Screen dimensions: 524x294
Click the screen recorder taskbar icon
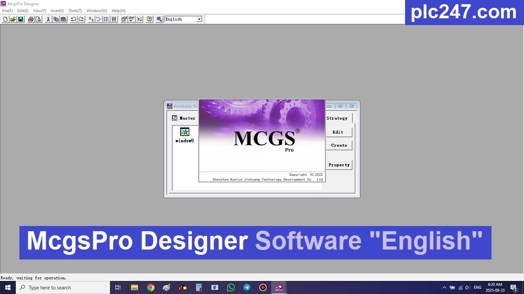263,287
